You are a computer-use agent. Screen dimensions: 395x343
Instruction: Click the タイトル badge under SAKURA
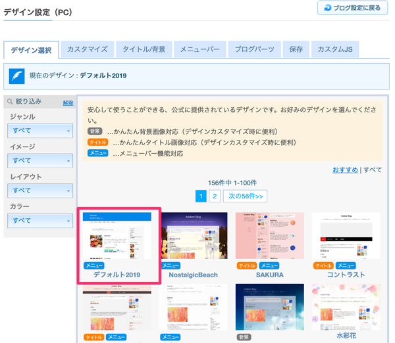[x=247, y=265]
